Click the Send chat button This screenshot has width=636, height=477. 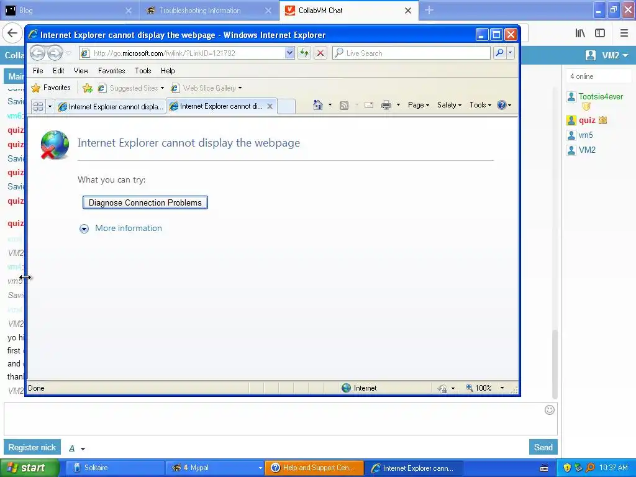(x=543, y=447)
